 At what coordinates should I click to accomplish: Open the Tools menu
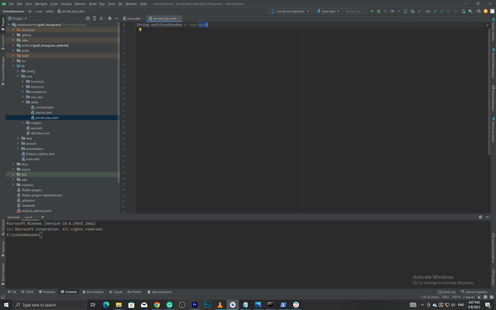[112, 4]
